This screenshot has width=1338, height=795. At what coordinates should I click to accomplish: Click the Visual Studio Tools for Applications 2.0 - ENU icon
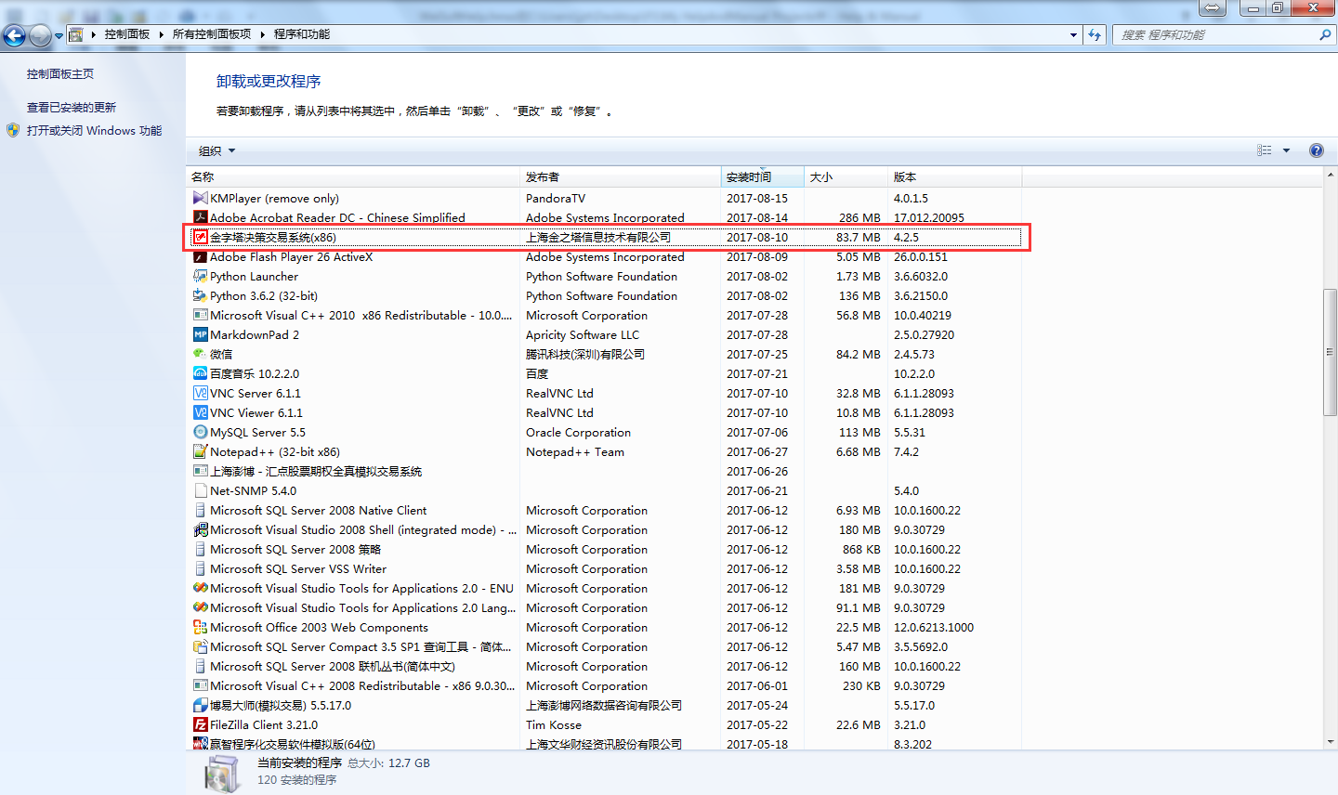tap(200, 588)
